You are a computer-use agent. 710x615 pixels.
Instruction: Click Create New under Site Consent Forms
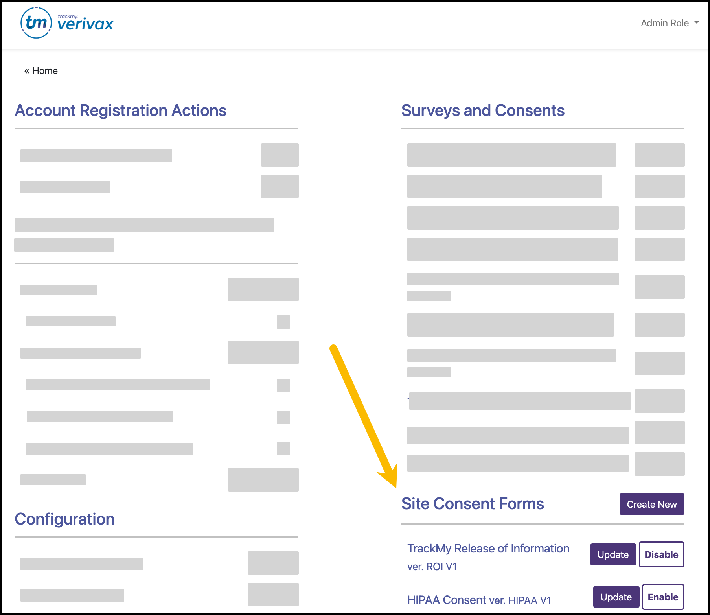pyautogui.click(x=651, y=504)
